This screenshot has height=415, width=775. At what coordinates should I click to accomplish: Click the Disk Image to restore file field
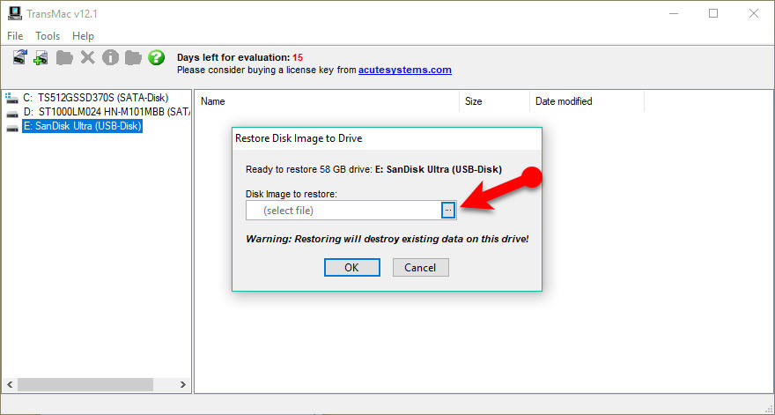point(343,210)
